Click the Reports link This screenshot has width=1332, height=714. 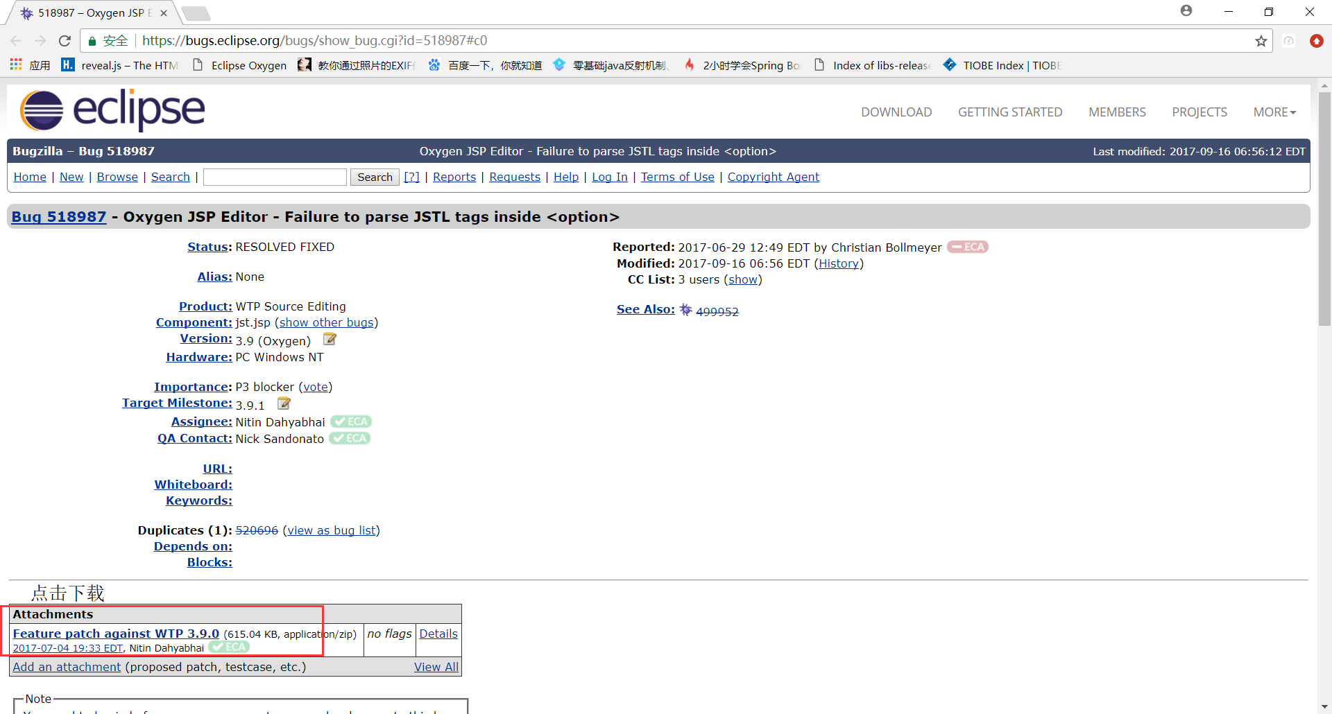454,177
